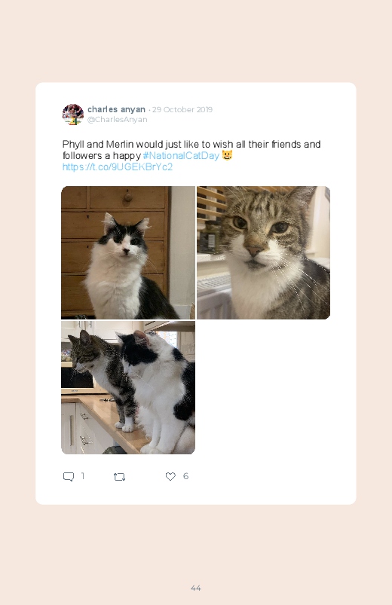Click the round drawer knob in dresser photo
Viewport: 392px width, 605px height.
click(x=128, y=197)
